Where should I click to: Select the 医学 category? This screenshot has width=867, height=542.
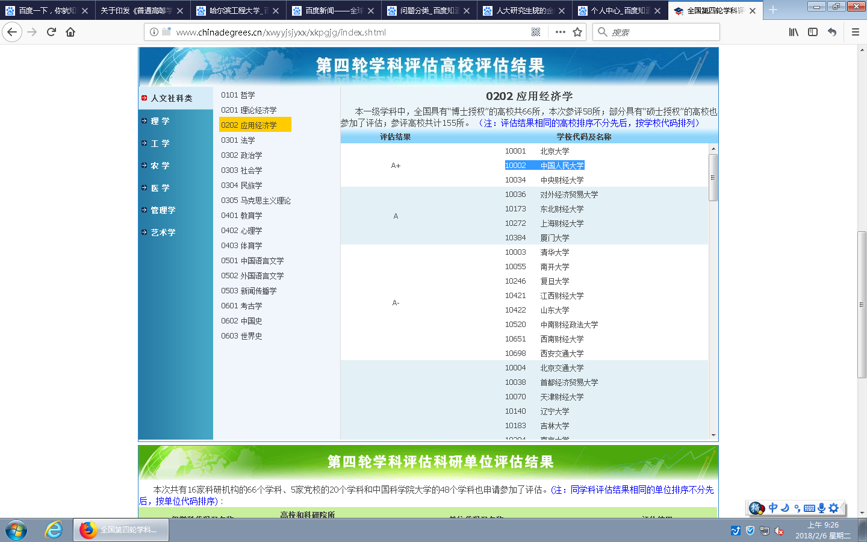[x=160, y=188]
